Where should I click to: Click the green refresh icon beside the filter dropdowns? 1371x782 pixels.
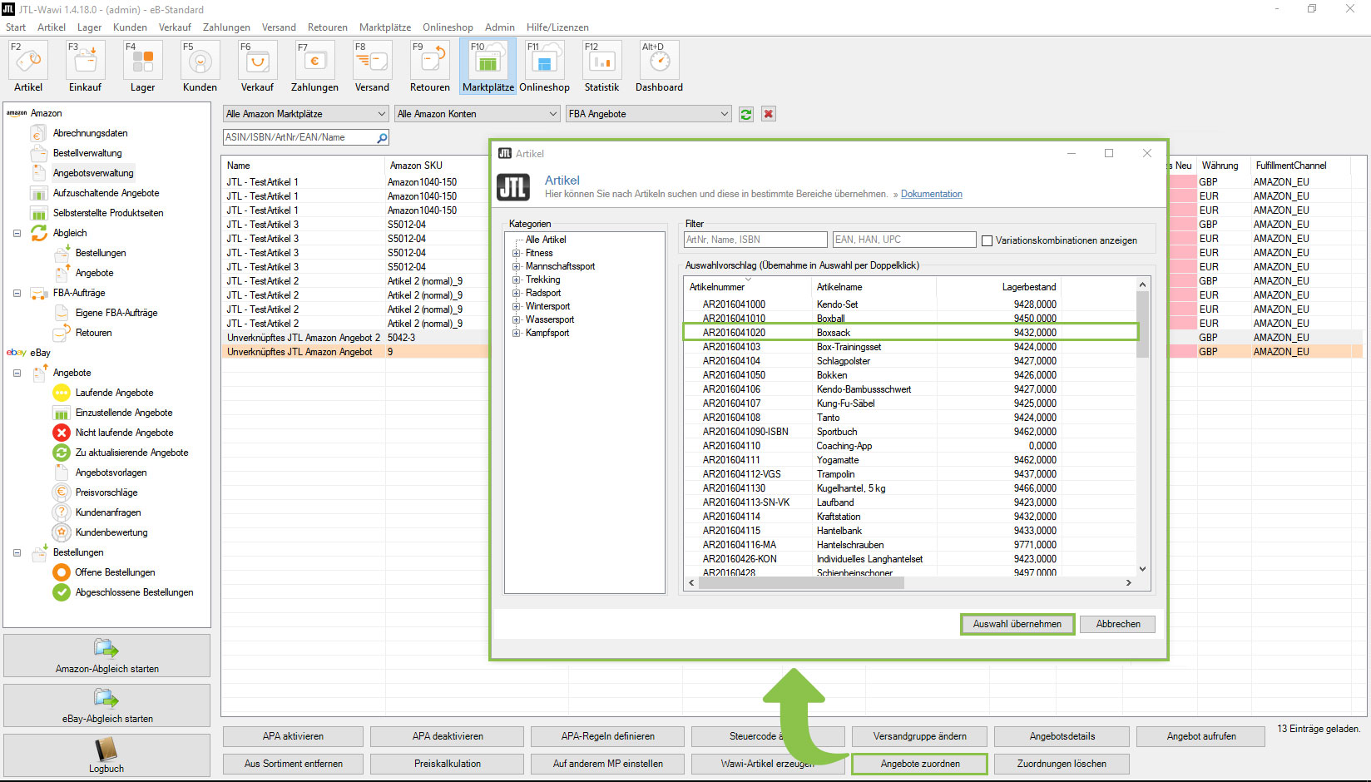(745, 113)
